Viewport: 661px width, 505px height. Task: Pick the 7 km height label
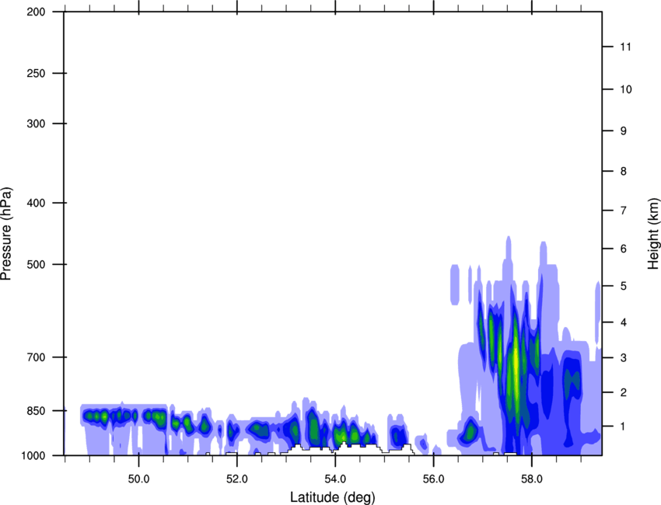tap(624, 211)
